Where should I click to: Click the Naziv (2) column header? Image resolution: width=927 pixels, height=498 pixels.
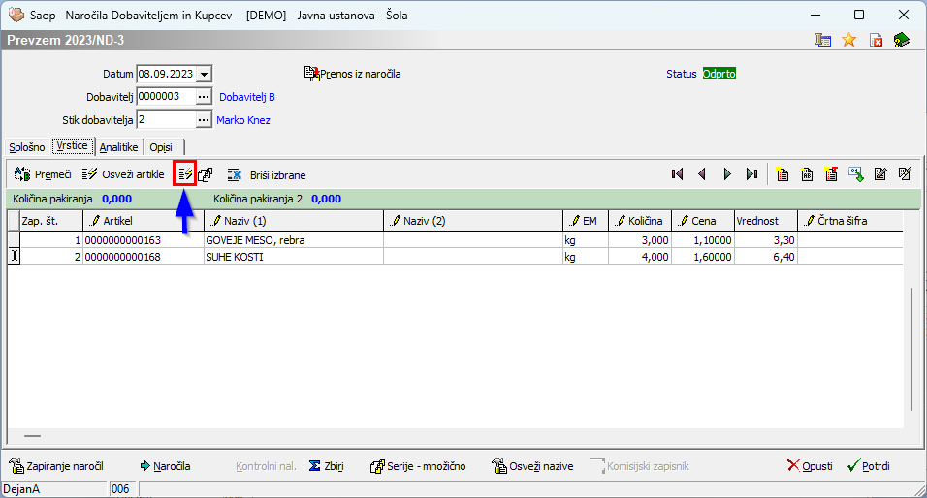tap(473, 221)
